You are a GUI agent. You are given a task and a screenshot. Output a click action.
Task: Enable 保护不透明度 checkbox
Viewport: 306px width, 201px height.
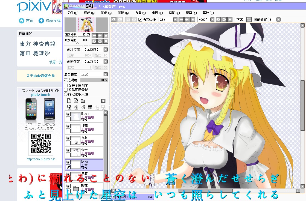[x=66, y=85]
